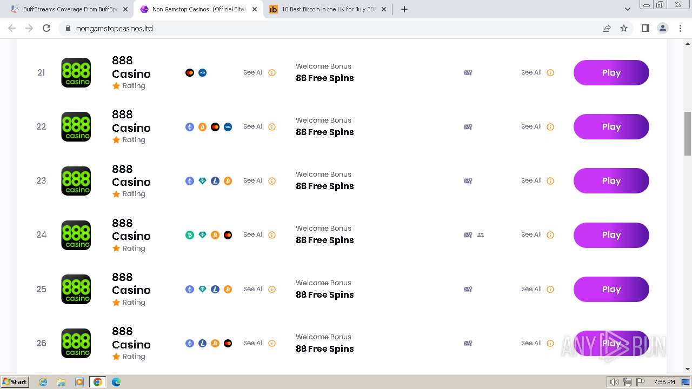
Task: Open the taskbar volume control
Action: tap(615, 382)
